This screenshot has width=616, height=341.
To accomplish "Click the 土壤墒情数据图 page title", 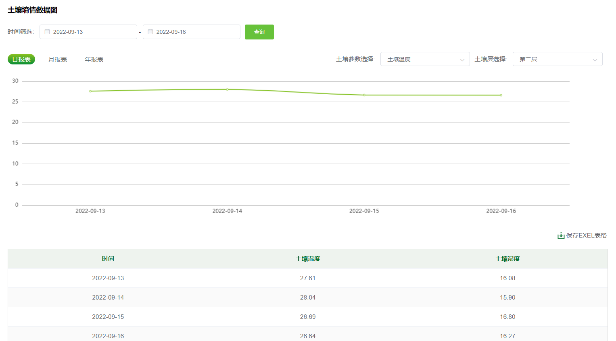I will point(33,10).
